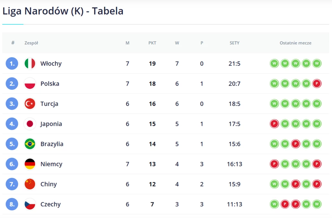Click the Zespół column header

(31, 43)
